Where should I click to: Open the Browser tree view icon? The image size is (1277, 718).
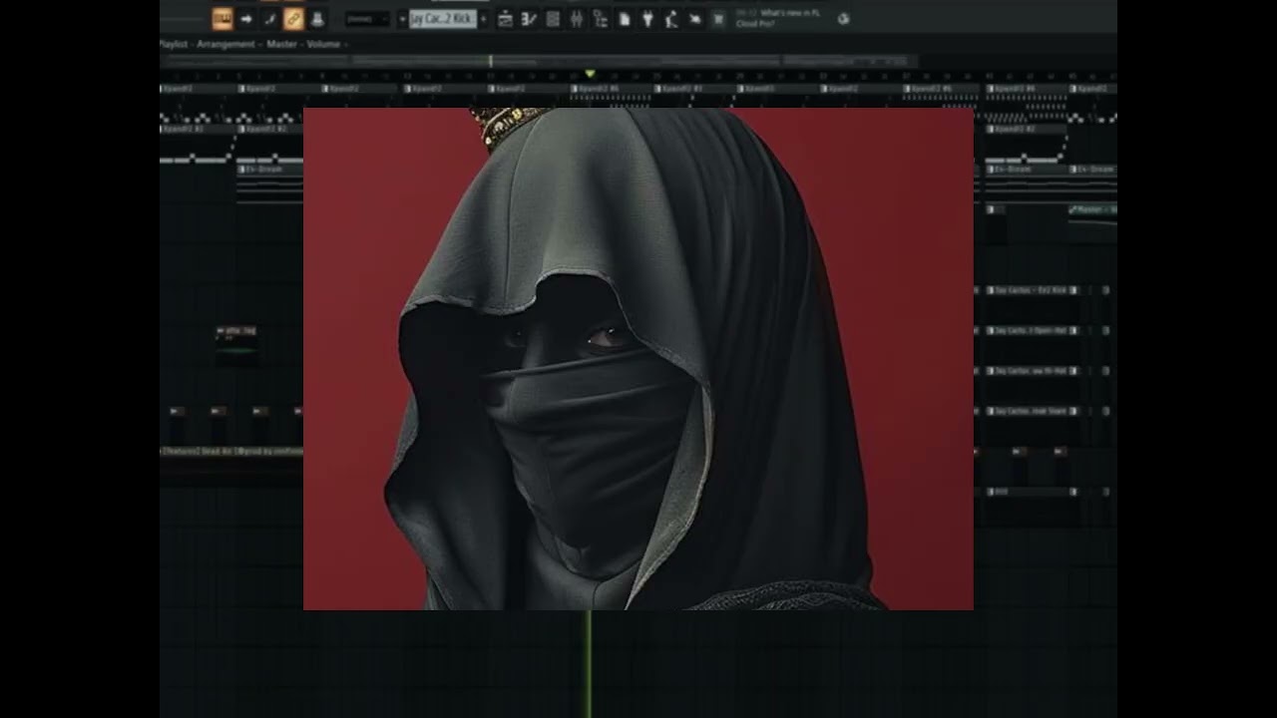(601, 18)
